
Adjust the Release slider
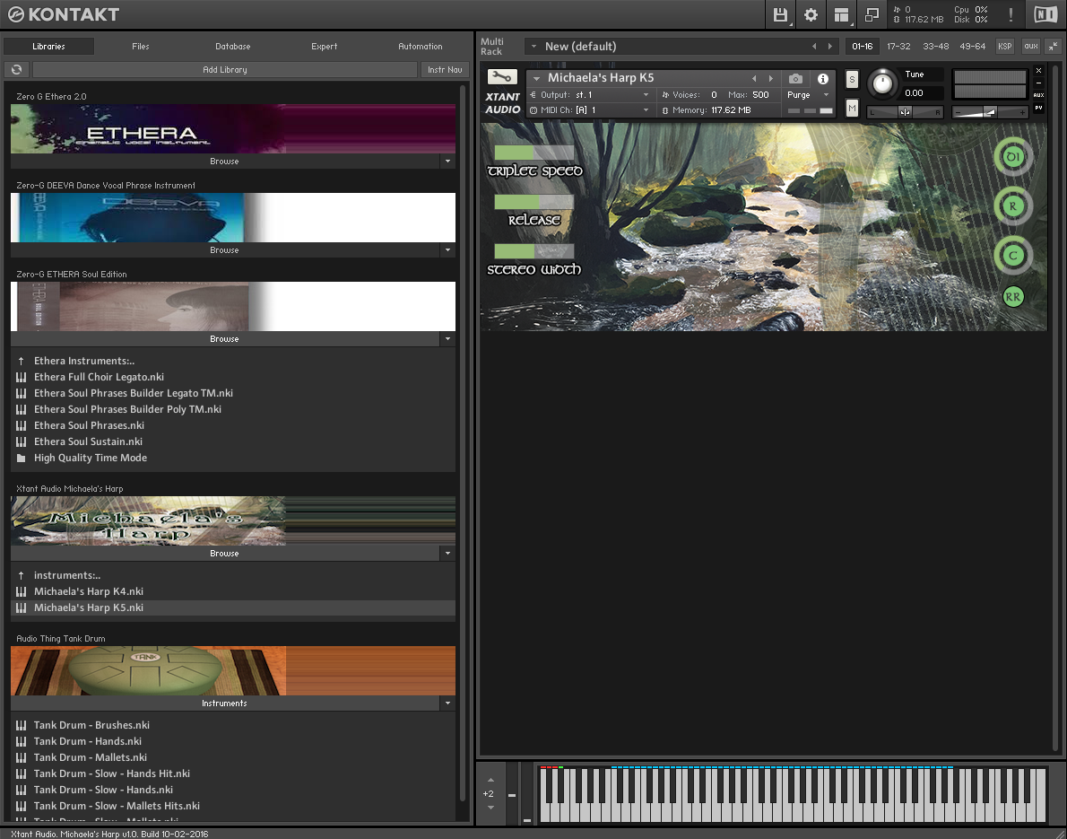tap(534, 202)
